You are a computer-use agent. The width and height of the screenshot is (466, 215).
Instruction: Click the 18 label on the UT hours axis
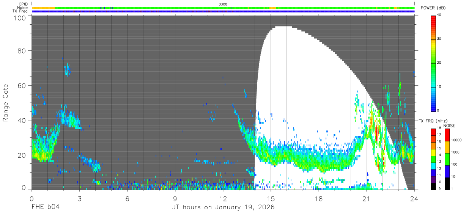(x=319, y=198)
